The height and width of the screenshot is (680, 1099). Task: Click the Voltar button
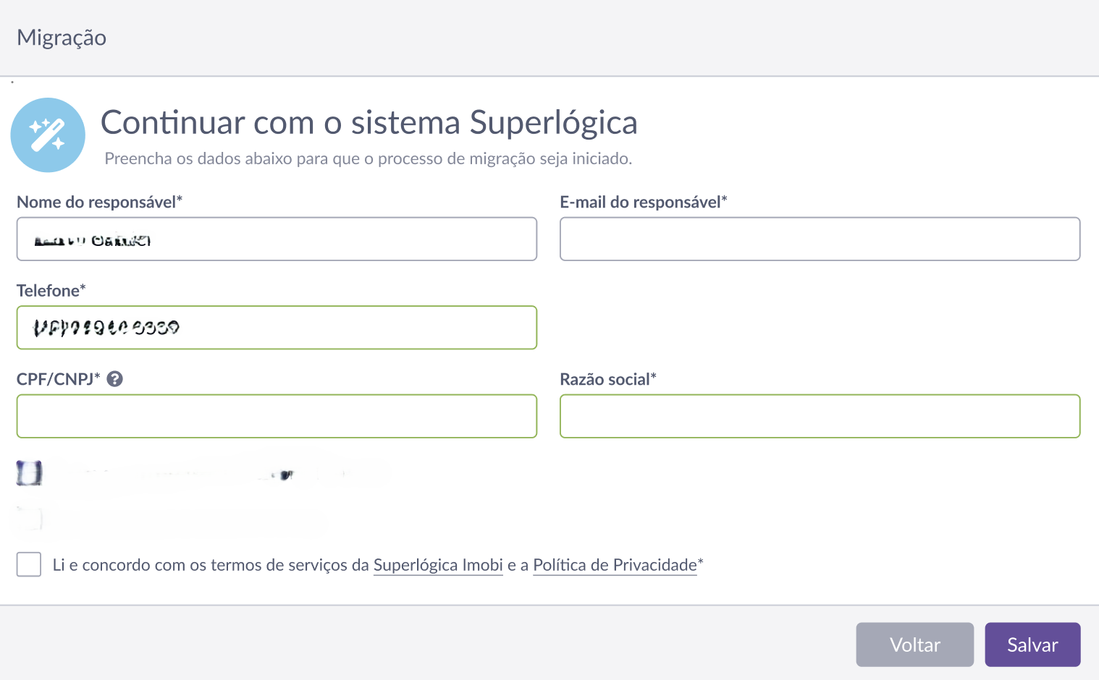915,645
